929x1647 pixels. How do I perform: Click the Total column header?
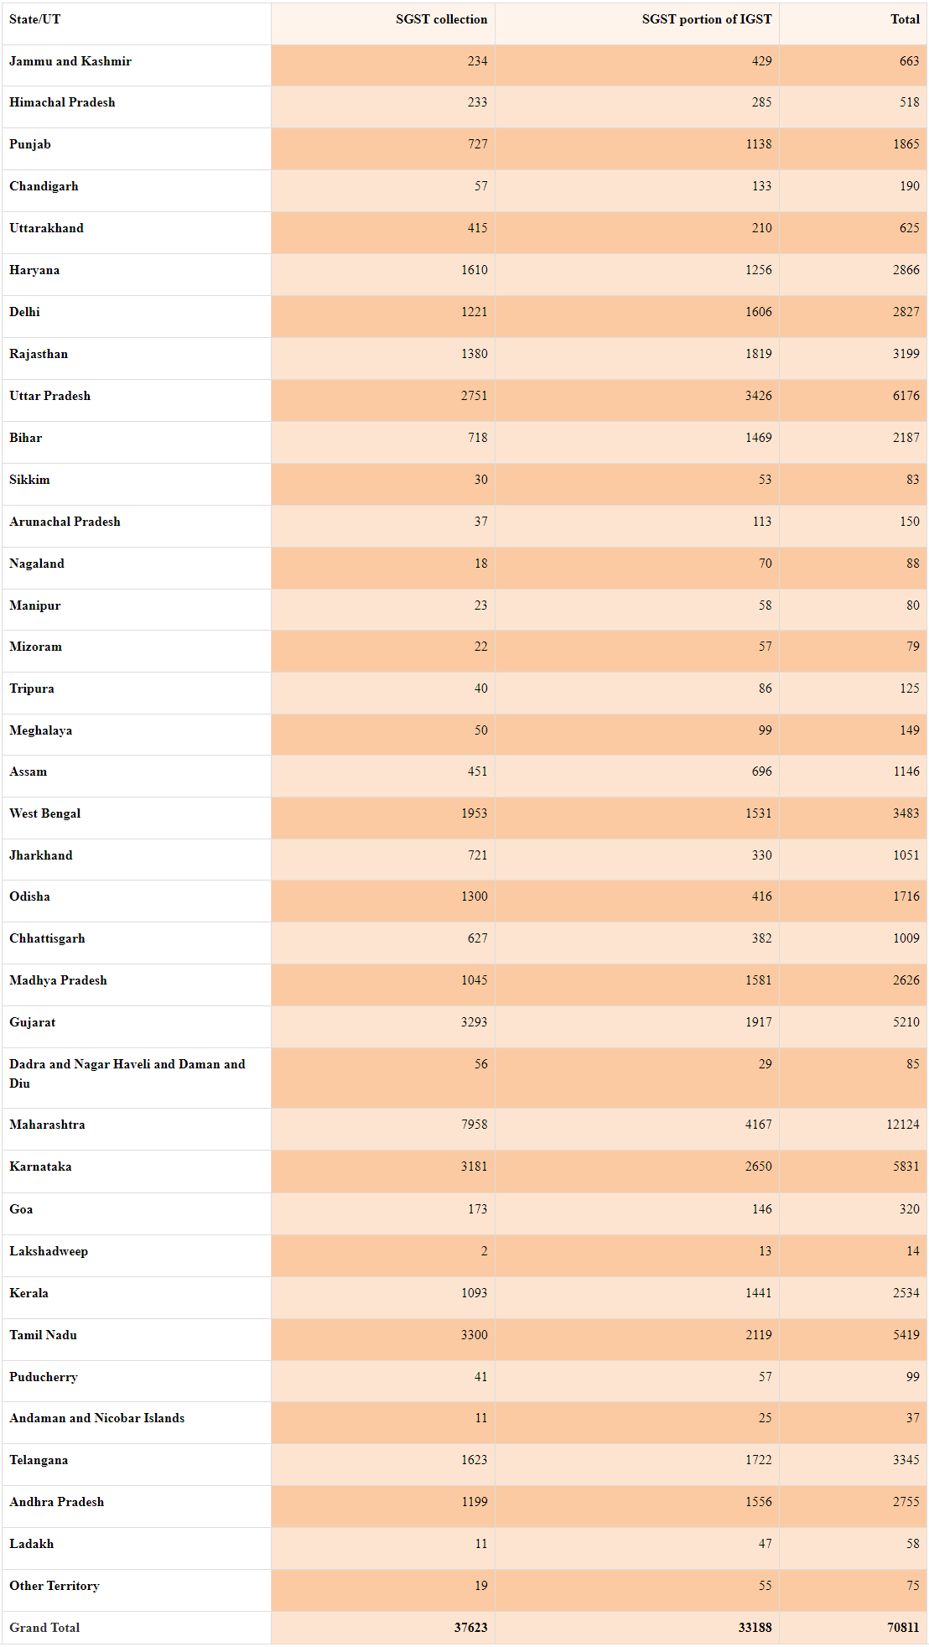pos(905,19)
